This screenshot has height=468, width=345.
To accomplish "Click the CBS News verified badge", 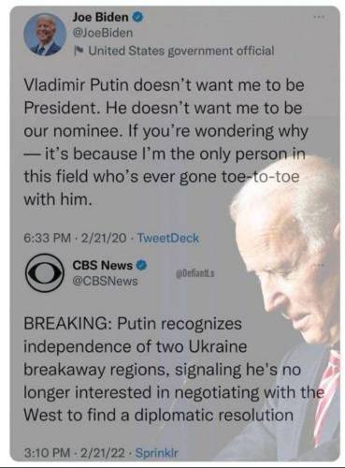I will tap(141, 265).
